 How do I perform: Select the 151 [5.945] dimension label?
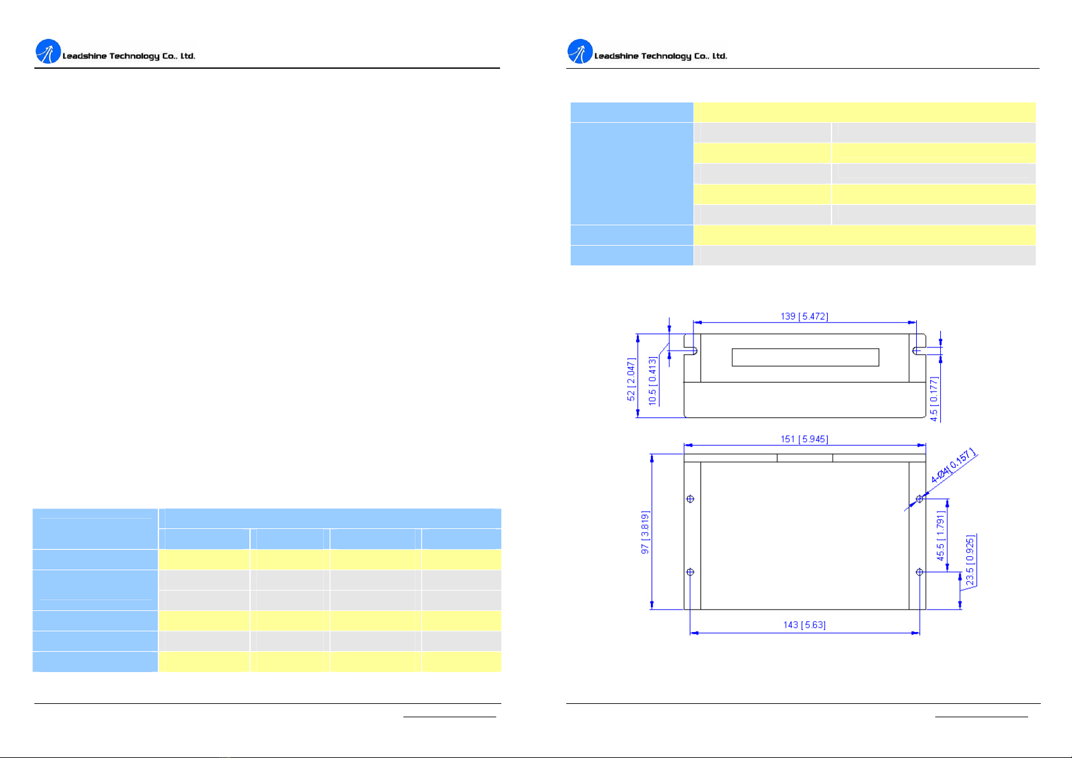point(804,439)
